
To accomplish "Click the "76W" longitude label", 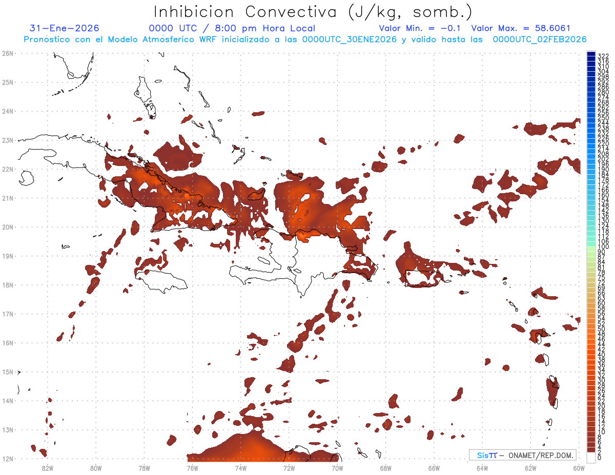I will coord(192,467).
